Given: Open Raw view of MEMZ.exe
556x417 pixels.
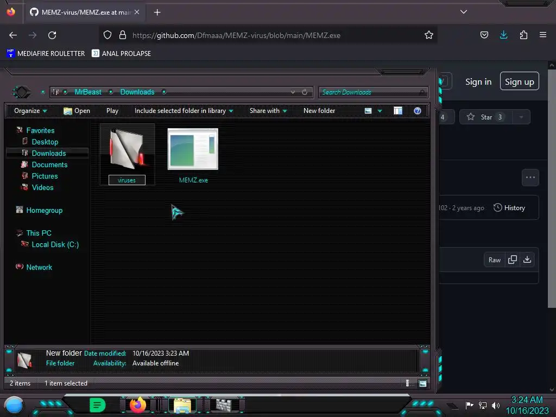Looking at the screenshot, I should point(494,260).
